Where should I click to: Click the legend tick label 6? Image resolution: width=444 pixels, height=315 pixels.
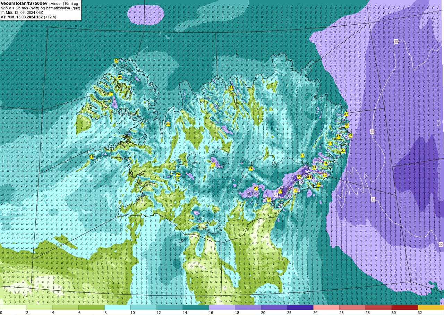(x=79, y=313)
